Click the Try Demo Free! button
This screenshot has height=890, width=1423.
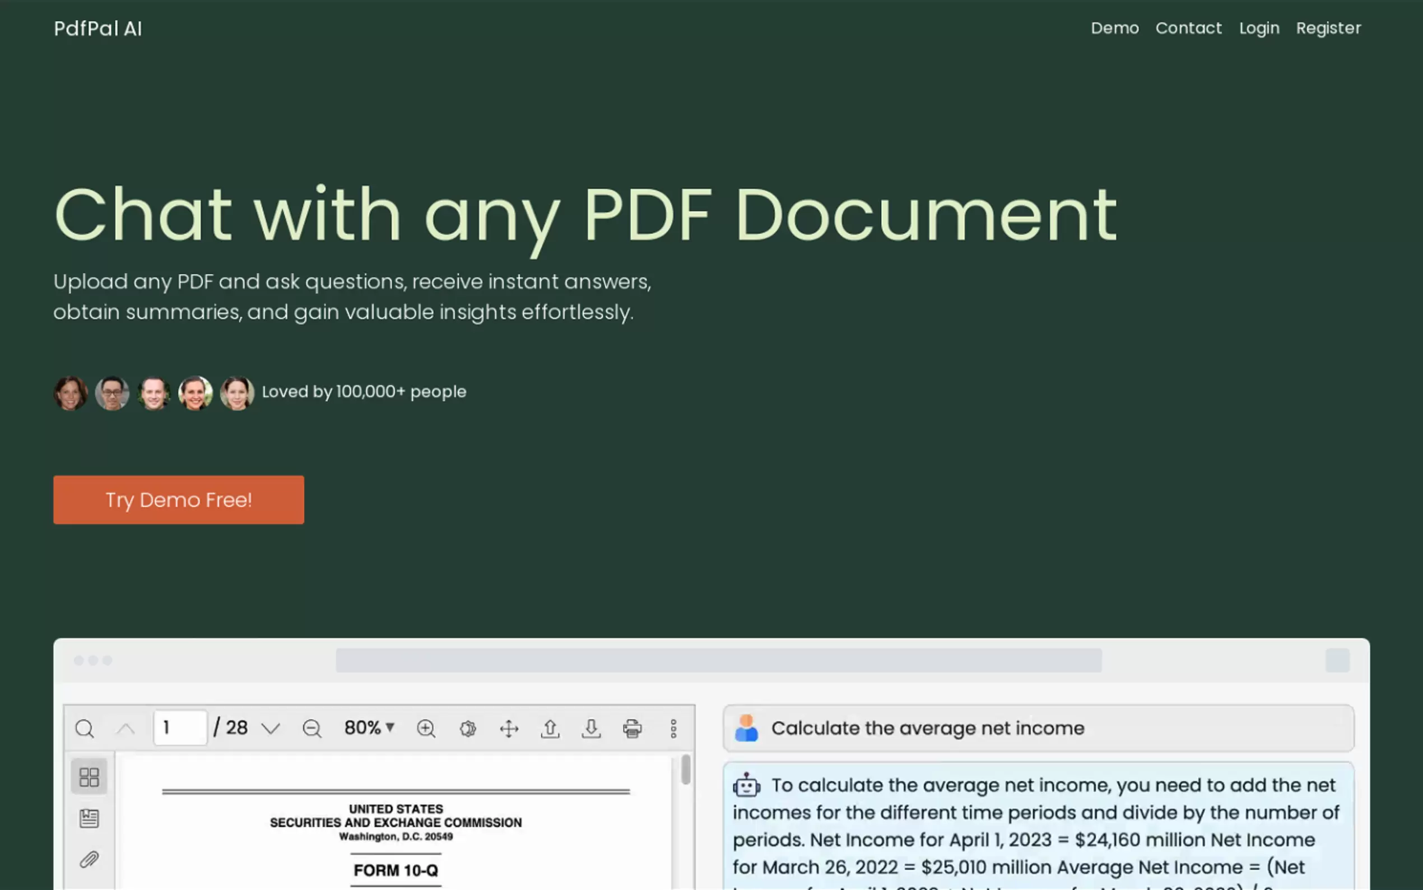(x=179, y=500)
